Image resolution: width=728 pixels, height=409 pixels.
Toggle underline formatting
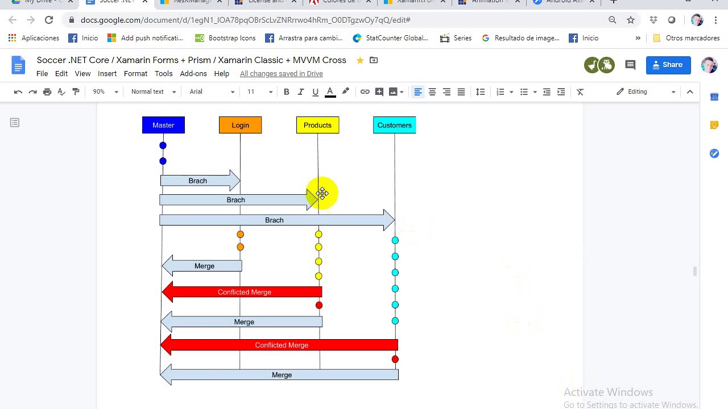(x=316, y=91)
